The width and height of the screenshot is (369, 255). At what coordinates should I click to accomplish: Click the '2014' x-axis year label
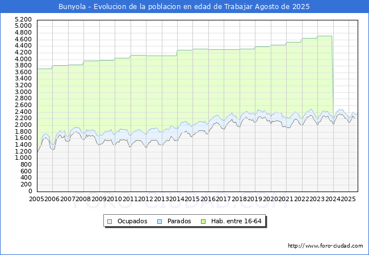(x=177, y=199)
